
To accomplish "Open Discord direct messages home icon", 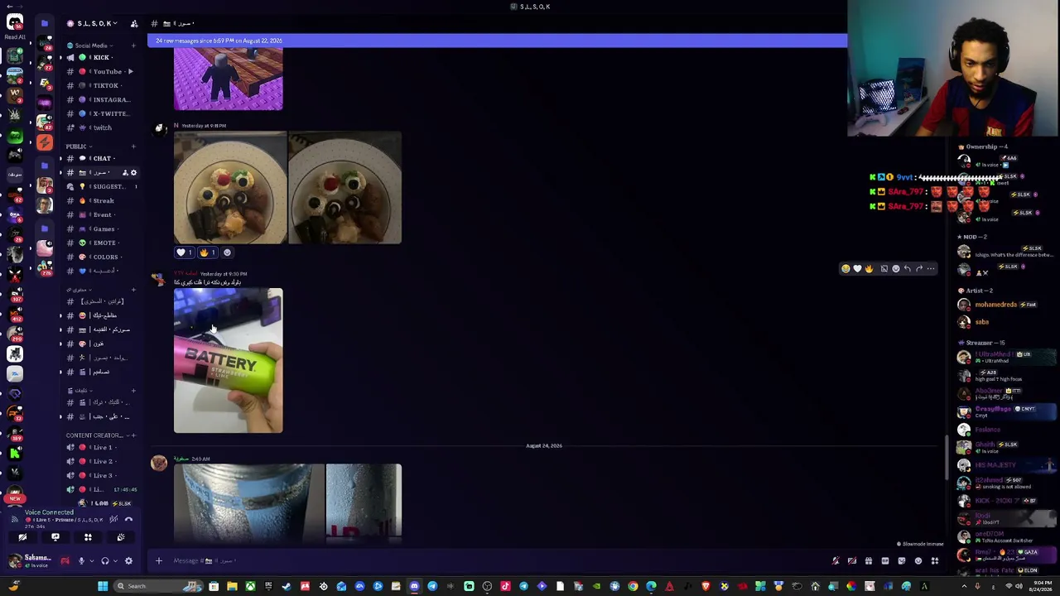I will click(x=14, y=22).
